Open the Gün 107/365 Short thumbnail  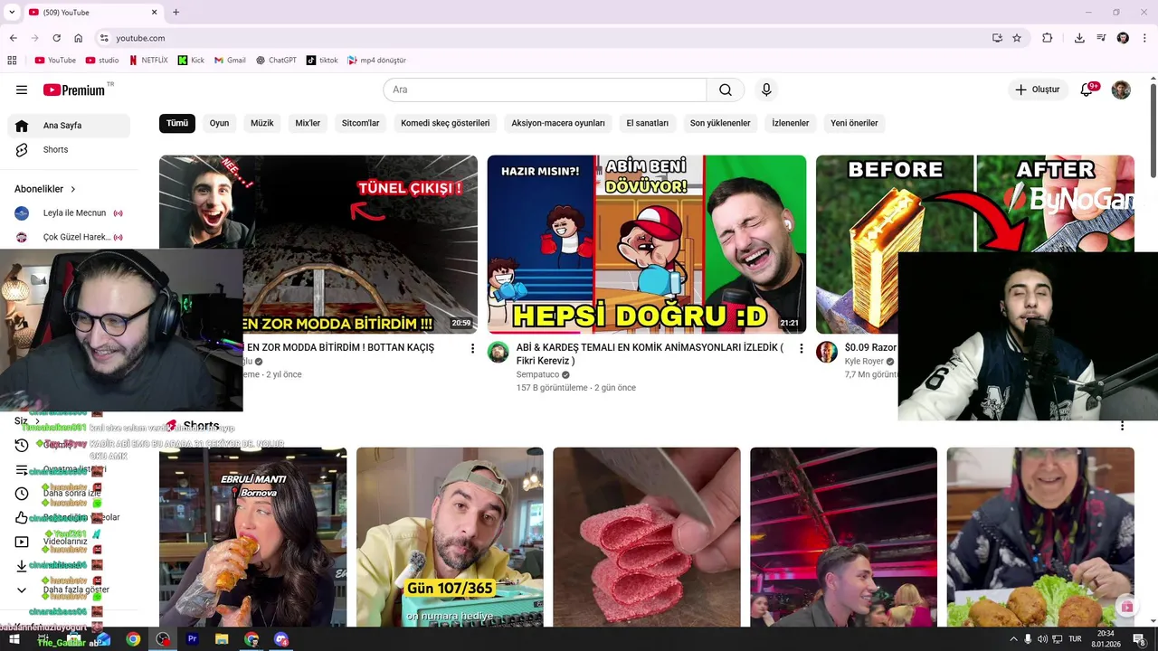pos(450,537)
